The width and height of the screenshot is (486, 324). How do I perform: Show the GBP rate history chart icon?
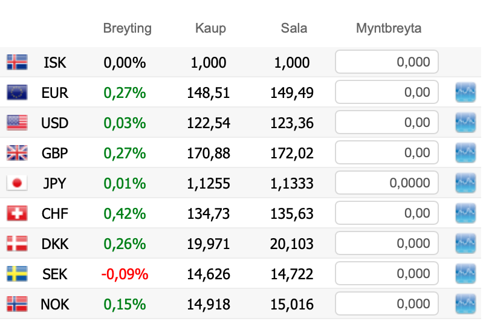click(465, 153)
